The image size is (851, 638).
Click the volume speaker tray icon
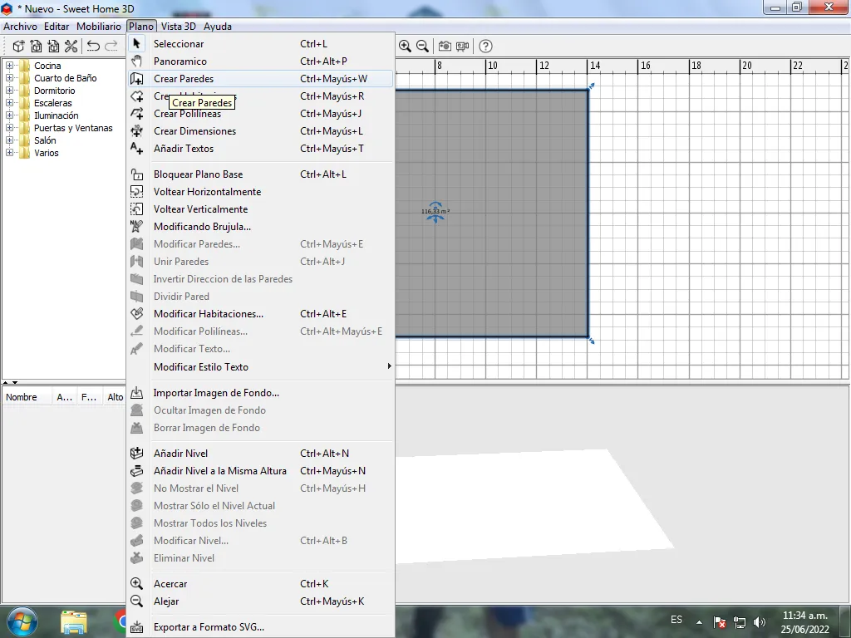coord(759,621)
